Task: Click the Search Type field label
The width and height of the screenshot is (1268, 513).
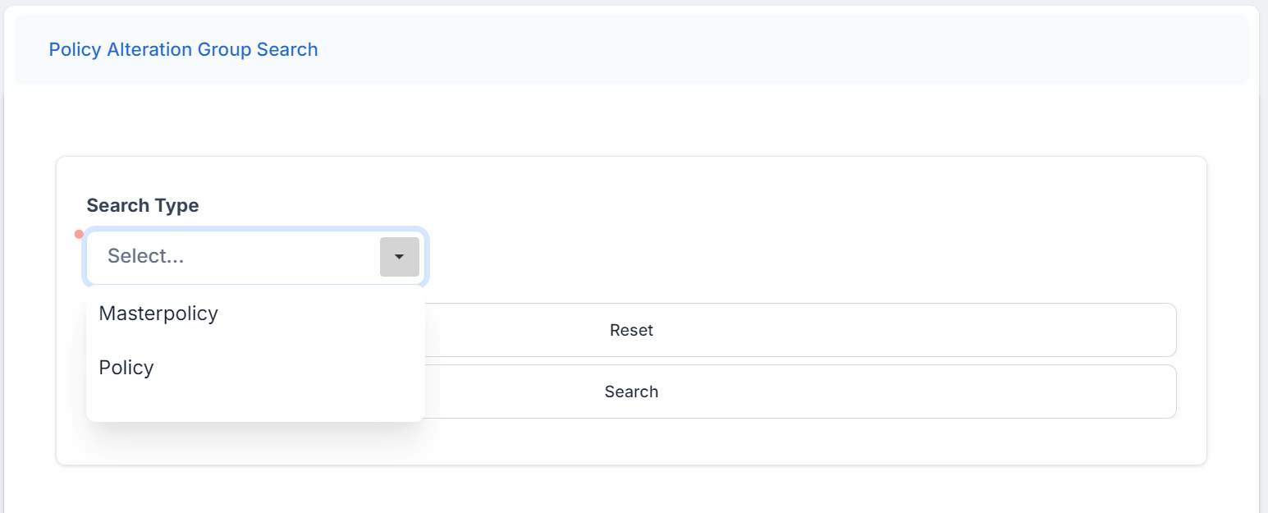Action: click(x=143, y=205)
